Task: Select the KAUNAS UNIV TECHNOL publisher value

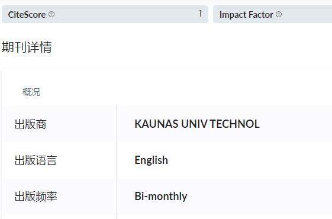Action: [x=197, y=124]
